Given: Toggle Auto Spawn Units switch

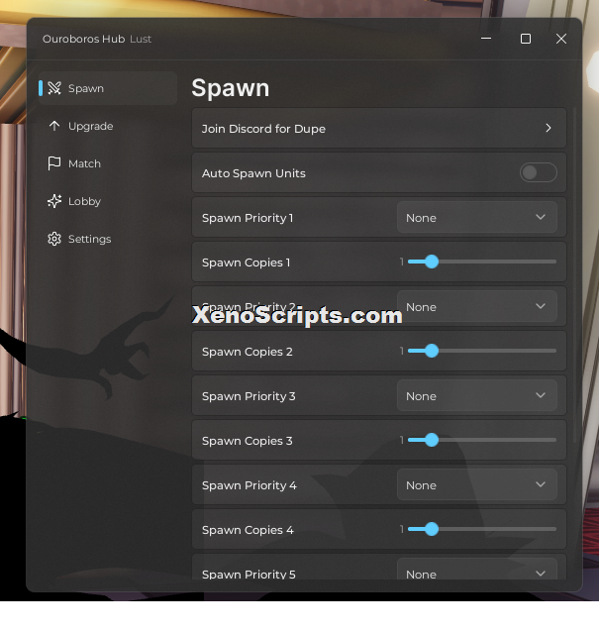Looking at the screenshot, I should pos(539,172).
